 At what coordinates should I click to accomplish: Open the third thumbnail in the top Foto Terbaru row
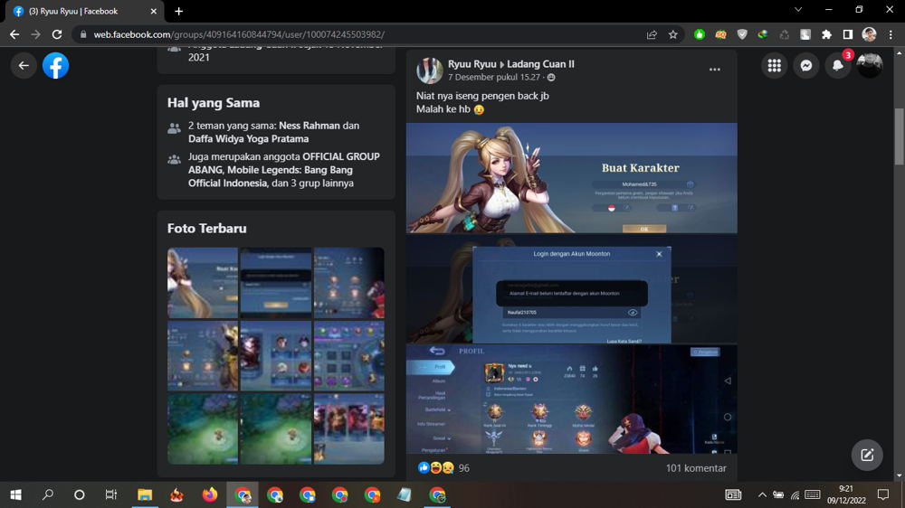pos(349,283)
